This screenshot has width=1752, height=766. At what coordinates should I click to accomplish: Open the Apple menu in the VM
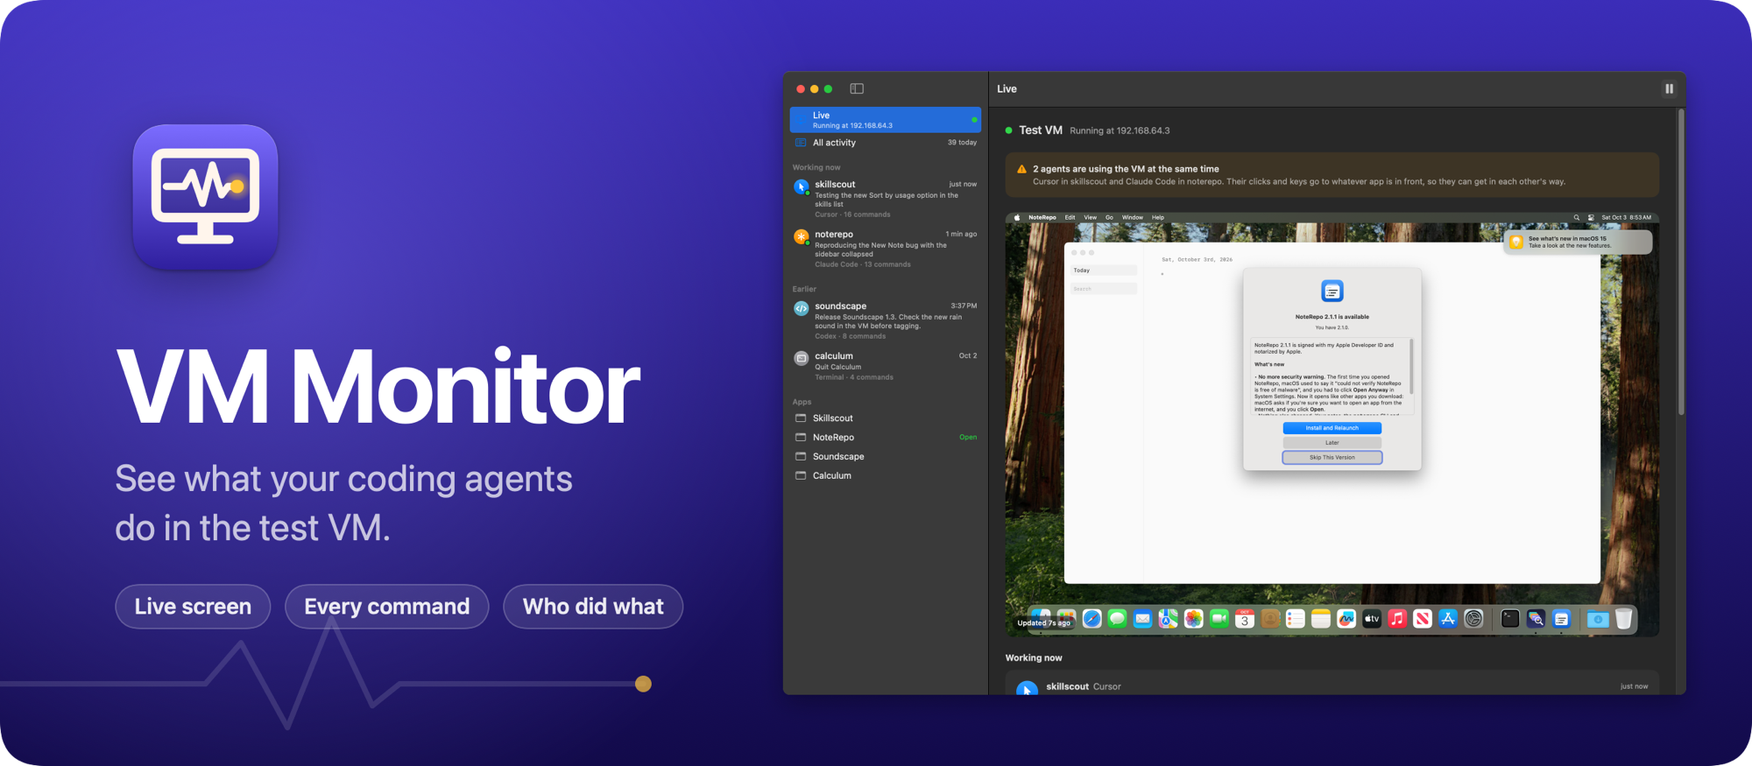tap(1017, 218)
